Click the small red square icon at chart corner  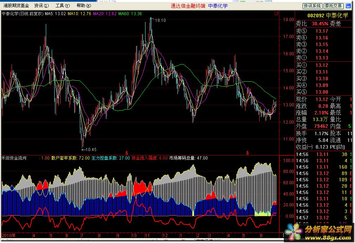276,13
